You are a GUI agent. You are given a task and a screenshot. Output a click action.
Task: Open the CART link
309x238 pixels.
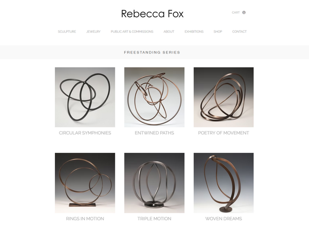tap(236, 13)
